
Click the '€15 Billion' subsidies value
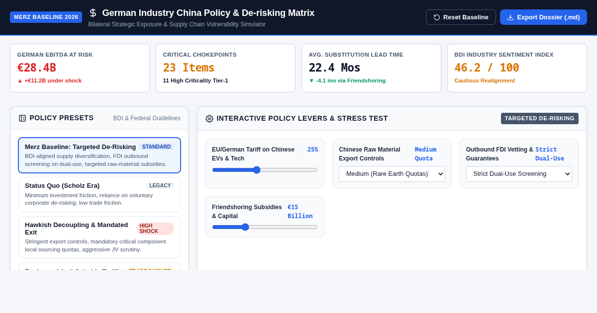pyautogui.click(x=300, y=212)
